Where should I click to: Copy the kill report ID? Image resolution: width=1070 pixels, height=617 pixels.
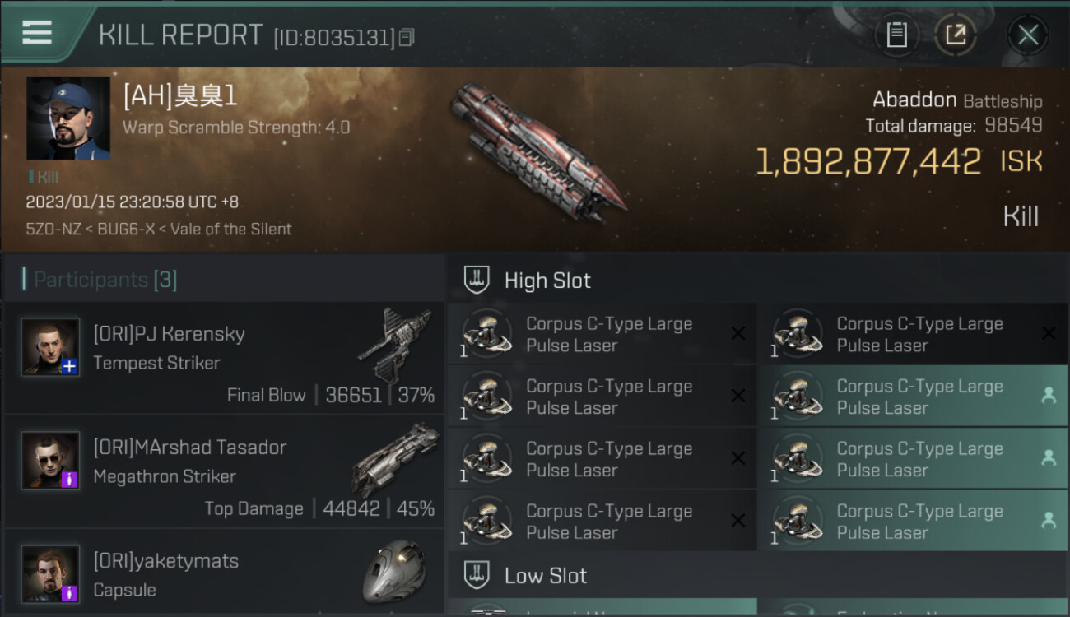click(x=407, y=37)
